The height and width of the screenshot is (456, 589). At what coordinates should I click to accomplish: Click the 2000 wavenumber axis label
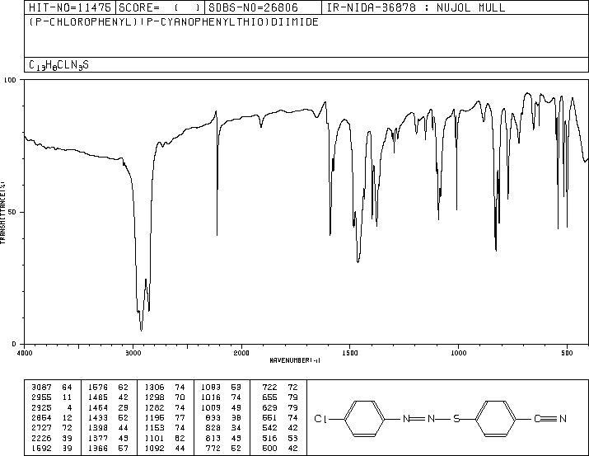(241, 353)
